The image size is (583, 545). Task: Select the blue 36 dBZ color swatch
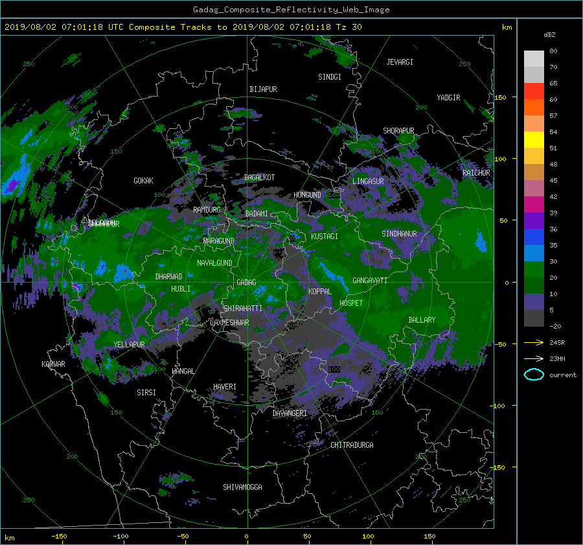coord(534,237)
